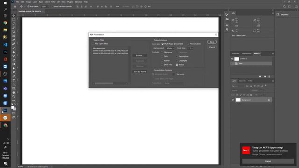Open the History panel flyout menu
Screen dimensions: 299x168
(x=273, y=54)
